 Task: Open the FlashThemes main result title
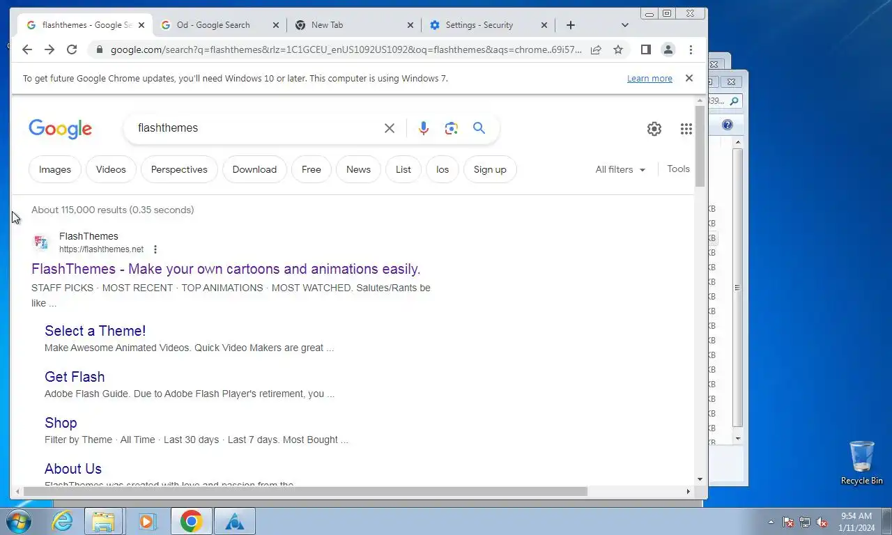tap(226, 269)
